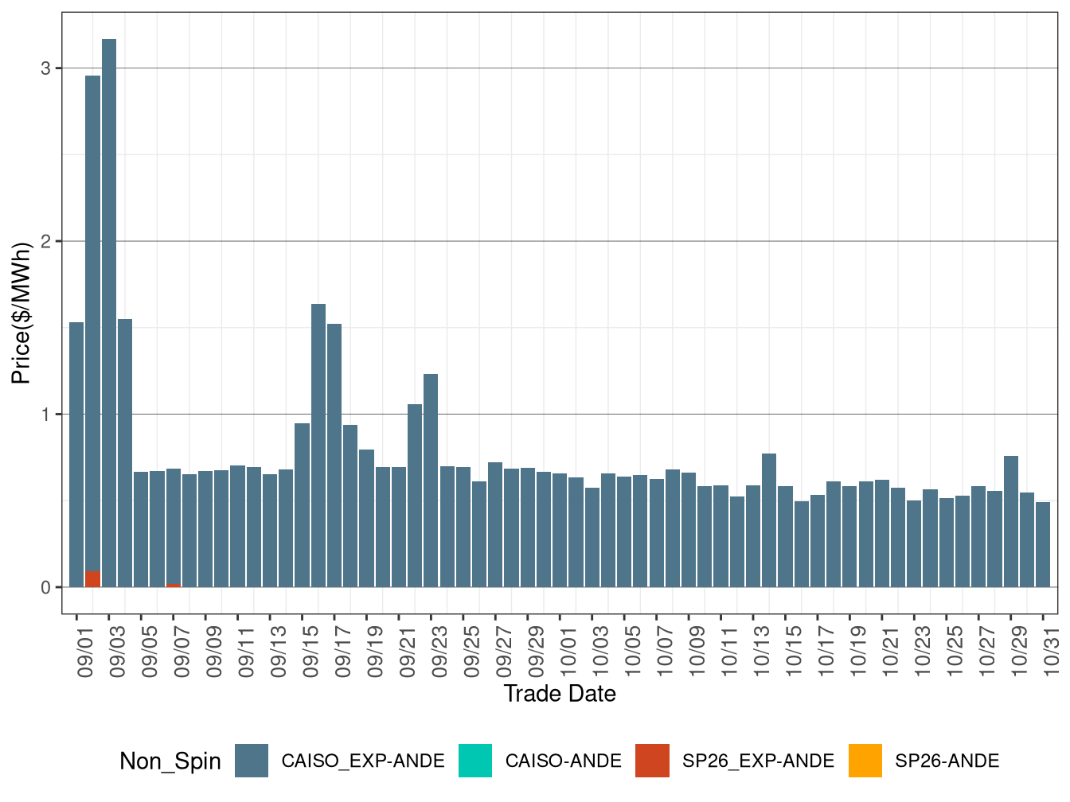Image resolution: width=1070 pixels, height=802 pixels.
Task: Click the small red bar at 09/02
Action: (93, 578)
